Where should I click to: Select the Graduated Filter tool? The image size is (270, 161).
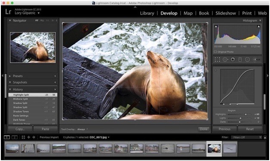coord(240,60)
